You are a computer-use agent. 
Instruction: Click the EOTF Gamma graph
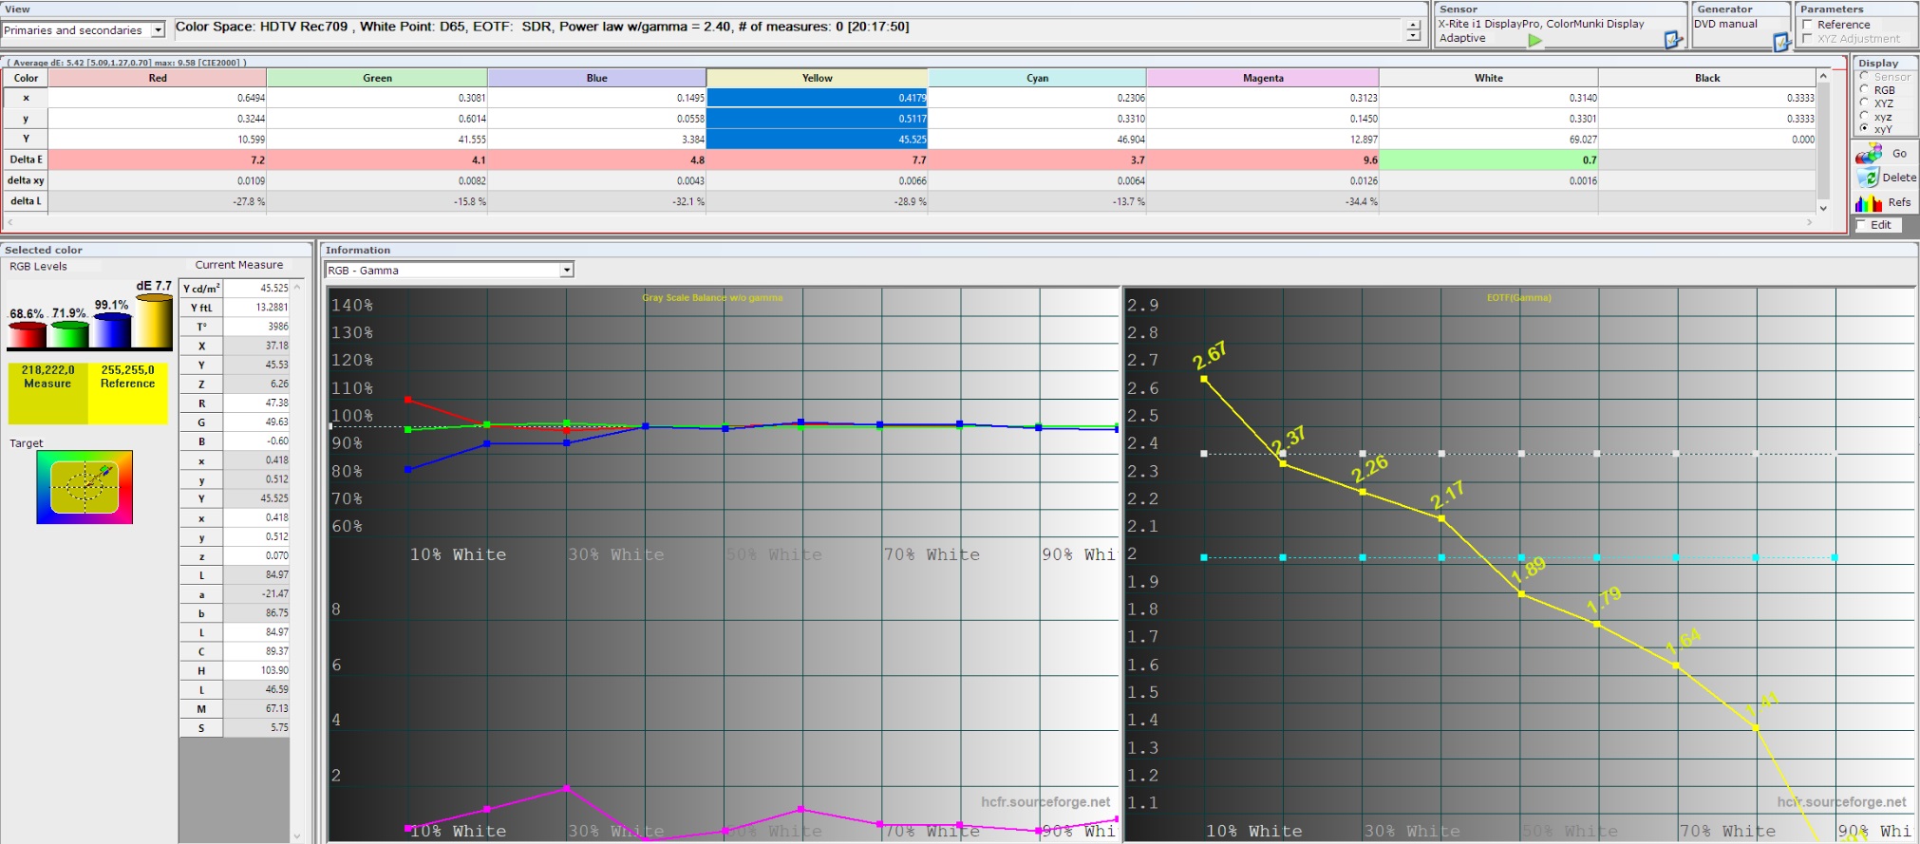coord(1518,565)
